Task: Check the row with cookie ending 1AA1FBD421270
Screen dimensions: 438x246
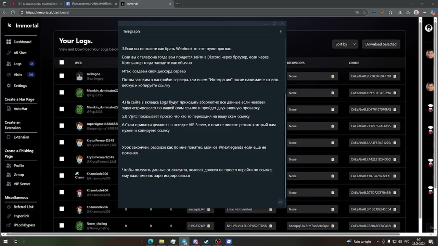Action: [62, 142]
